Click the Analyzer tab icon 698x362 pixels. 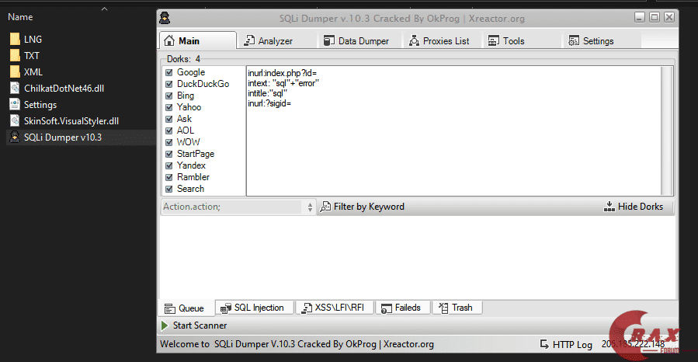249,40
